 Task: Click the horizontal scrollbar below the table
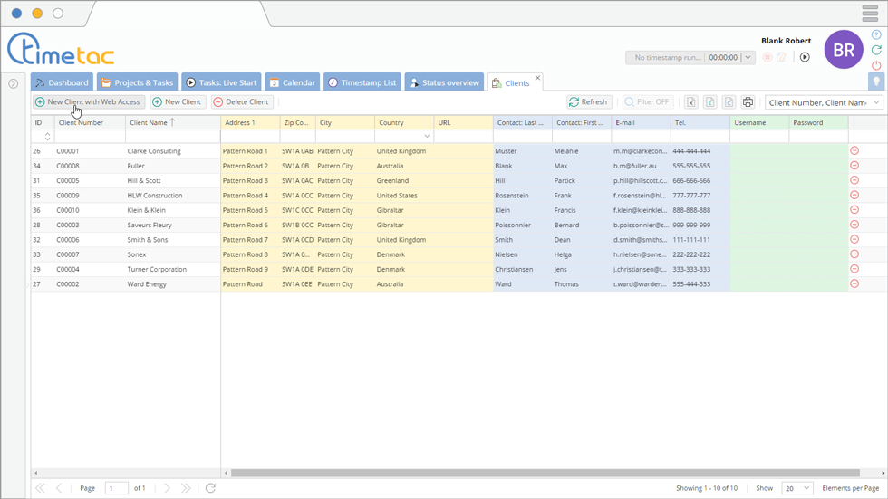(x=544, y=473)
